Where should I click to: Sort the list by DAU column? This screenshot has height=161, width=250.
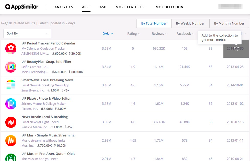point(108,34)
